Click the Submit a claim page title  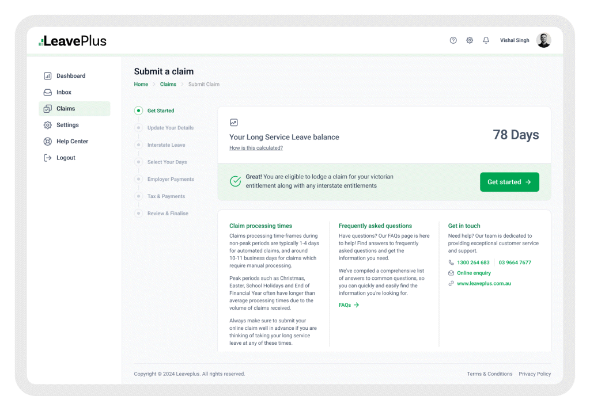[x=164, y=71]
